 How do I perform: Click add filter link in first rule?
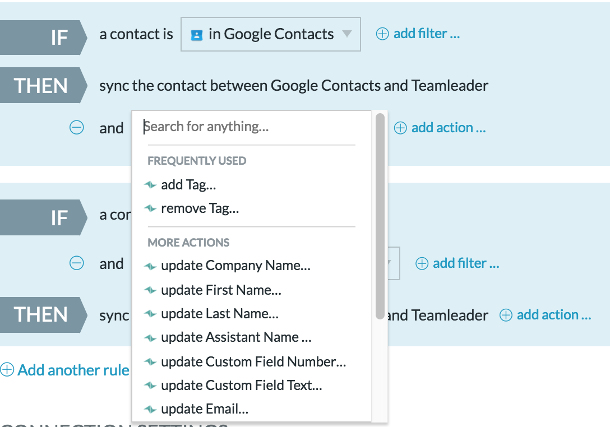point(426,34)
